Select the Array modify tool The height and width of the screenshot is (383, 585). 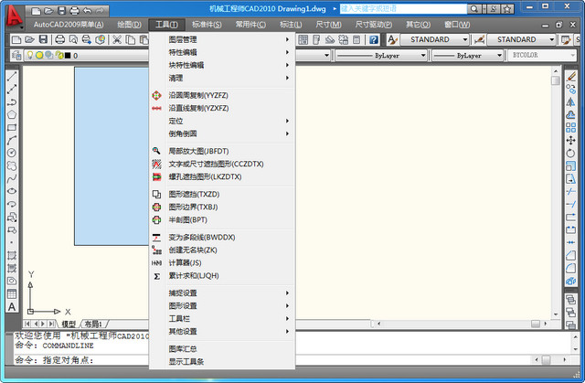click(570, 128)
